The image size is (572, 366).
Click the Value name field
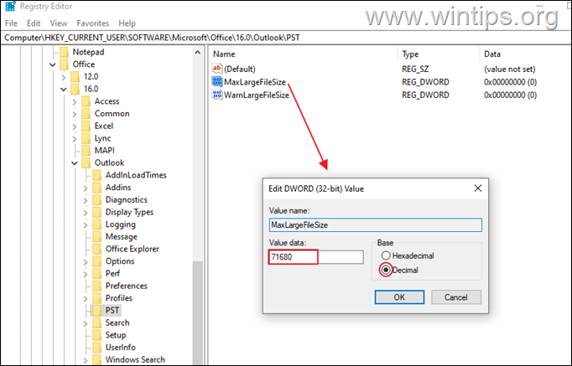pyautogui.click(x=376, y=225)
